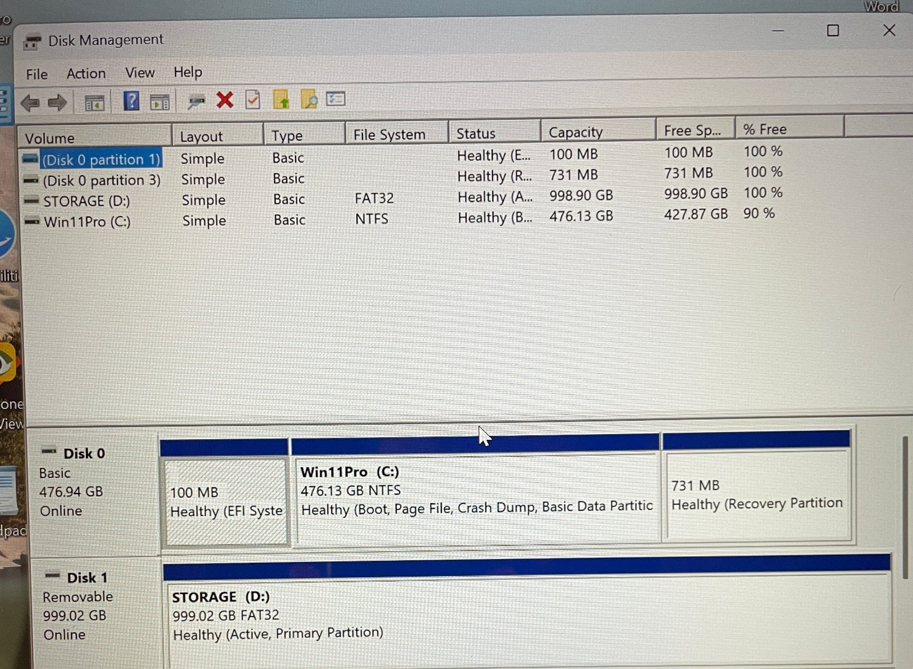Viewport: 913px width, 669px height.
Task: Click the Properties checkmark toolbar icon
Action: [253, 100]
